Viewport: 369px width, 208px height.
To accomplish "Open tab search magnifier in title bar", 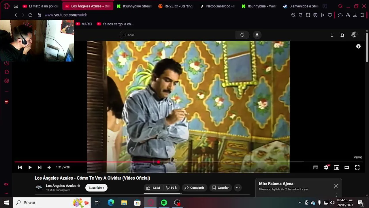I will tap(340, 6).
